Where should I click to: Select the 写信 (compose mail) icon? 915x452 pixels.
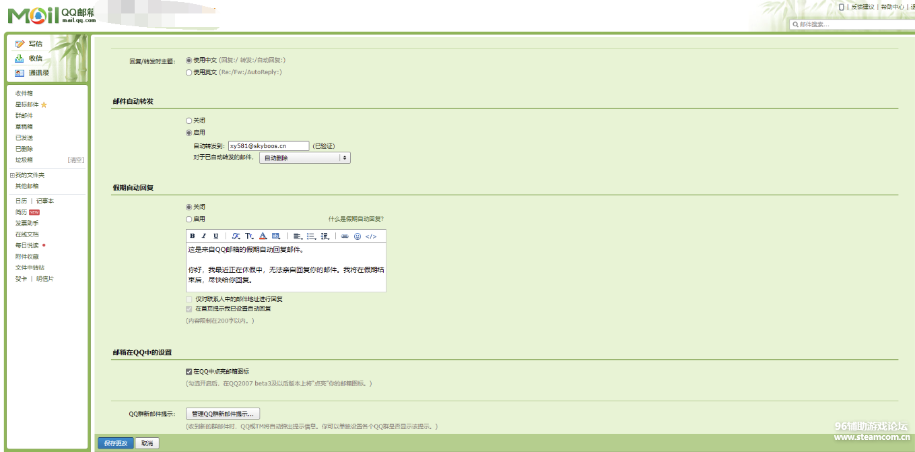click(x=20, y=43)
